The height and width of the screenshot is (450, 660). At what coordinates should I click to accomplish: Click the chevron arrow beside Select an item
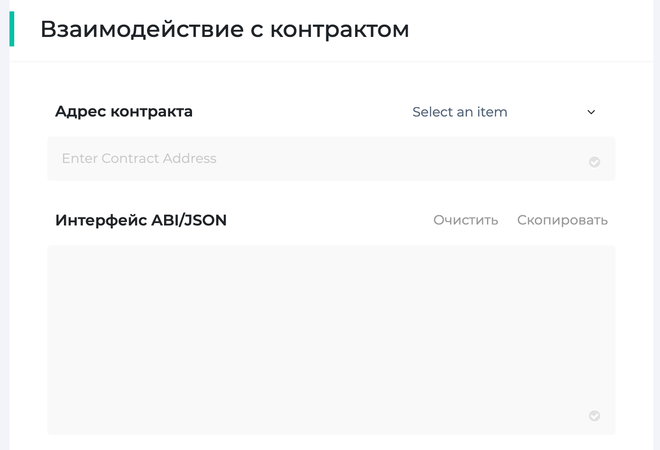point(591,112)
